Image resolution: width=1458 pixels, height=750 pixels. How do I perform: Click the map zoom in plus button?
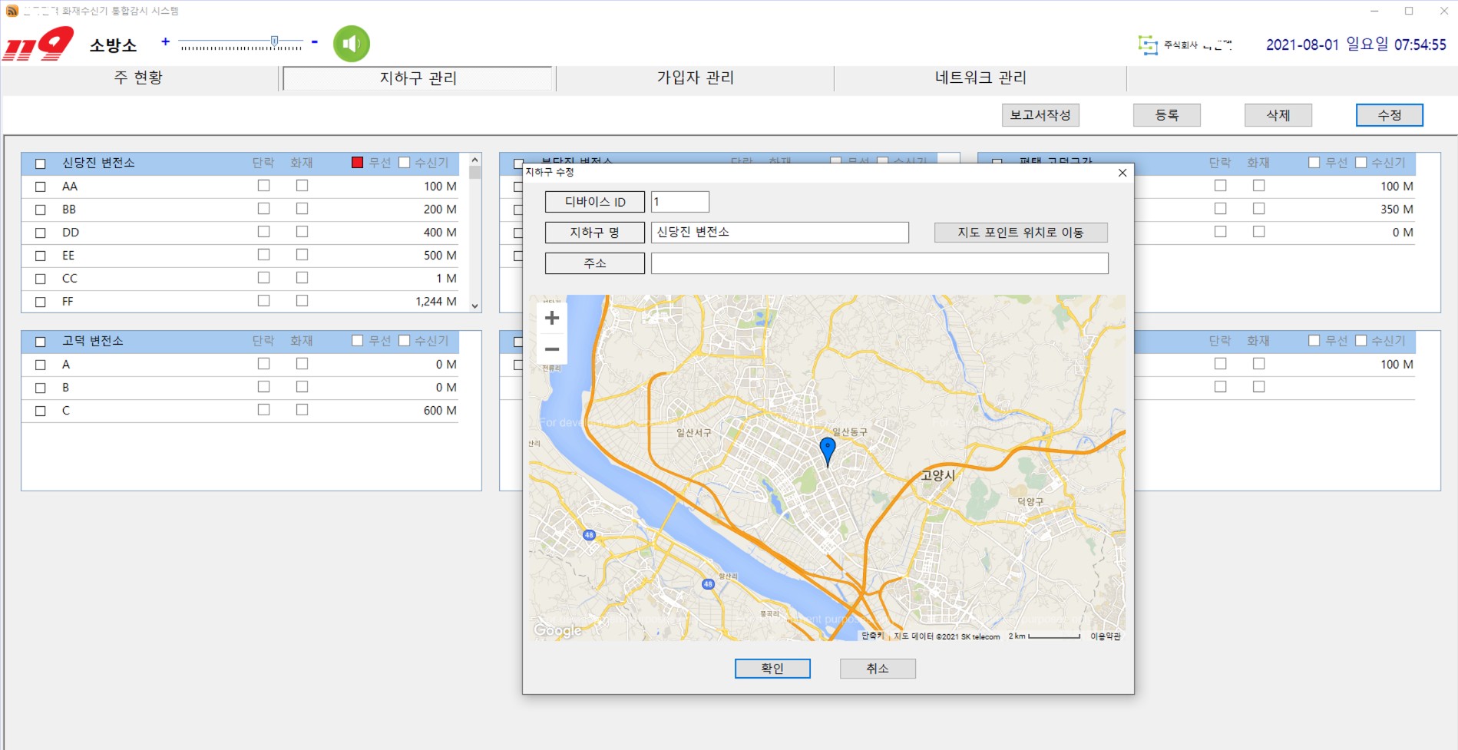551,318
